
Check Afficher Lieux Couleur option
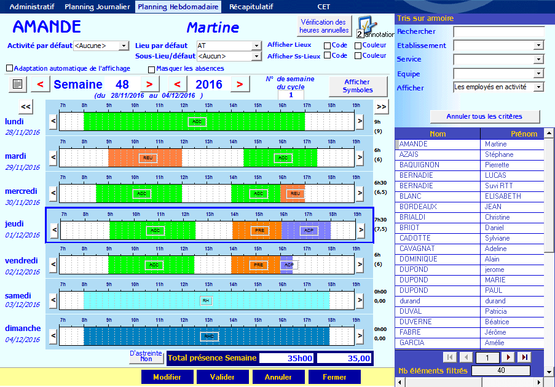click(x=358, y=46)
